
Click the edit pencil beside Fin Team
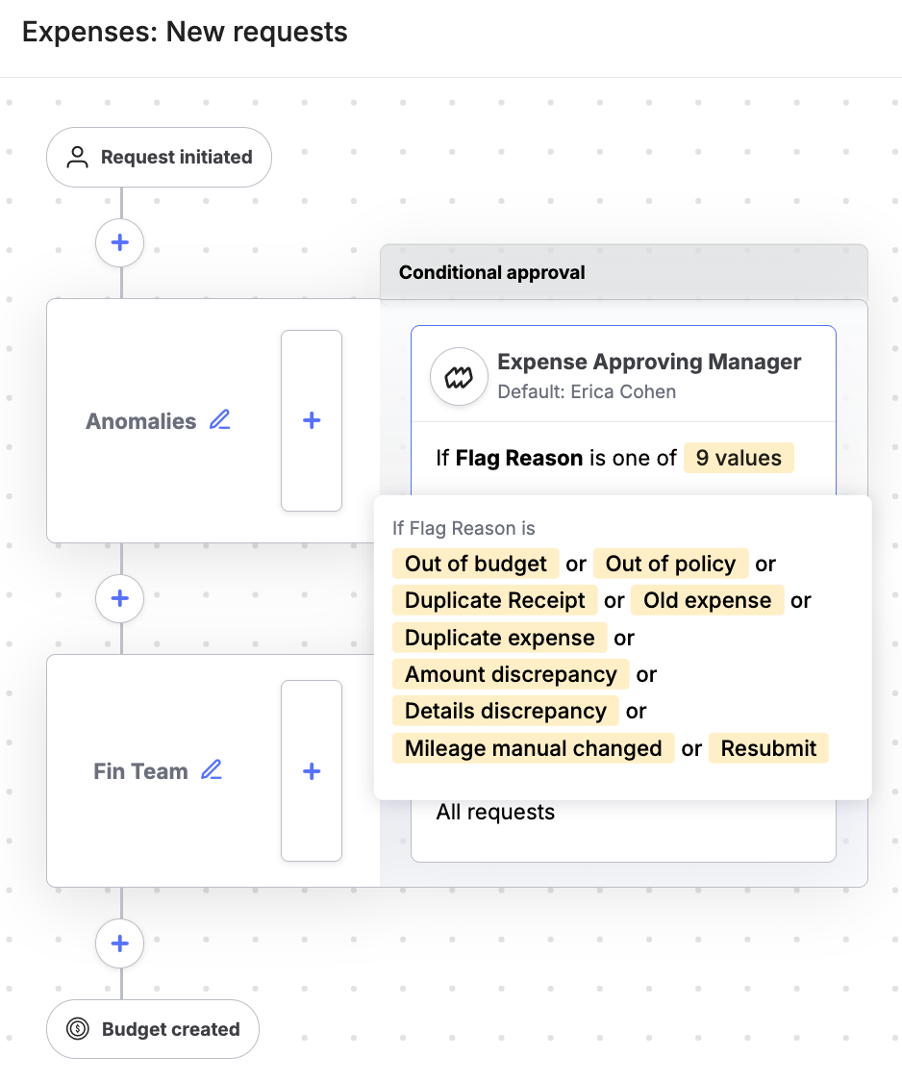pos(212,769)
